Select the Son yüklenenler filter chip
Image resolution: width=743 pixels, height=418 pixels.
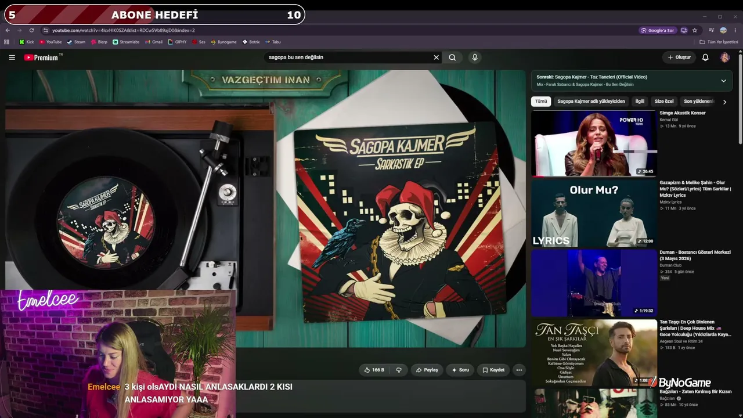pyautogui.click(x=698, y=102)
